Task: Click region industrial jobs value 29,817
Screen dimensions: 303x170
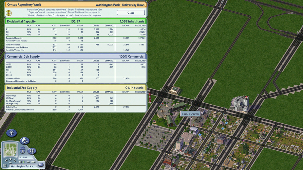Action: (x=126, y=107)
